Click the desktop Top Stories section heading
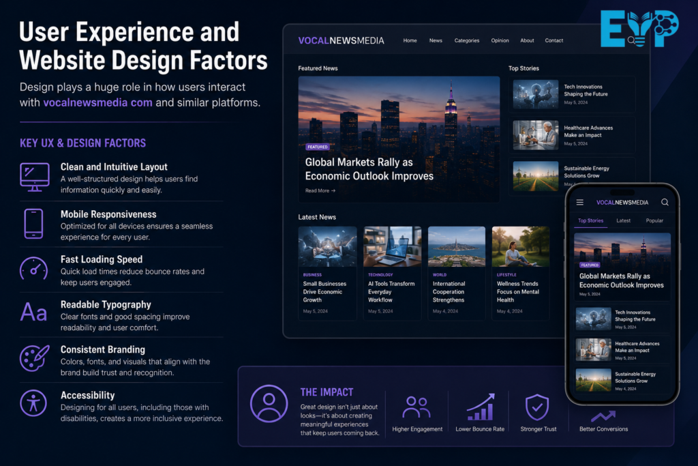This screenshot has height=466, width=698. click(523, 68)
